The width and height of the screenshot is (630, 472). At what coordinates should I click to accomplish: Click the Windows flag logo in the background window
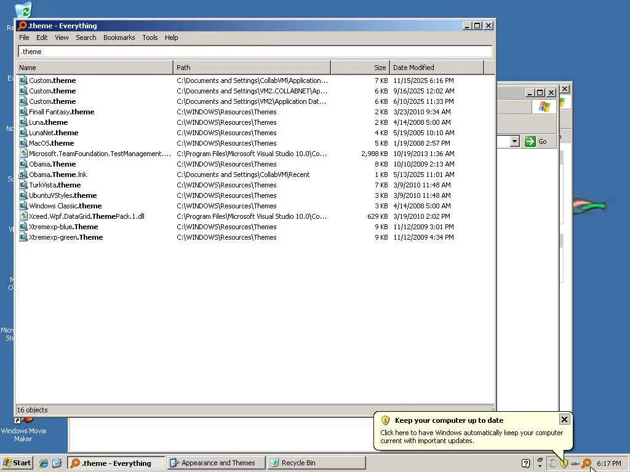(x=544, y=107)
